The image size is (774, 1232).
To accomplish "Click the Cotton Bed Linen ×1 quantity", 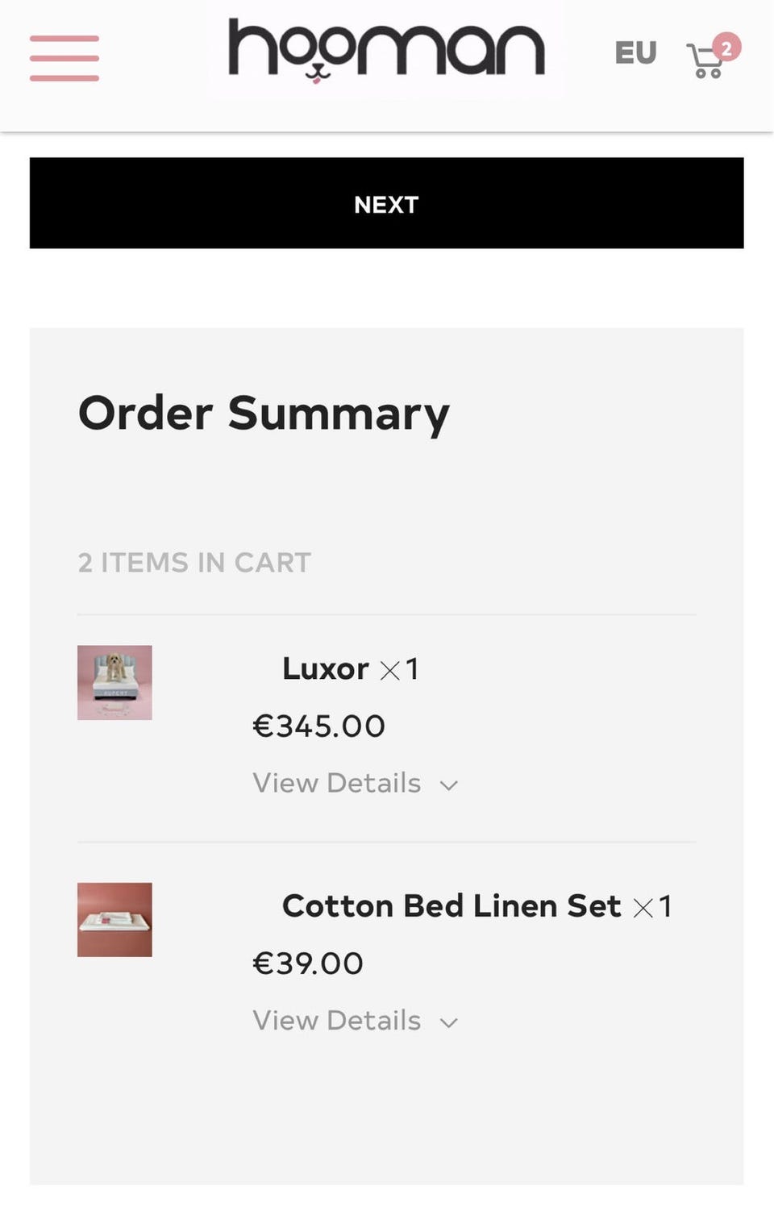I will tap(653, 907).
